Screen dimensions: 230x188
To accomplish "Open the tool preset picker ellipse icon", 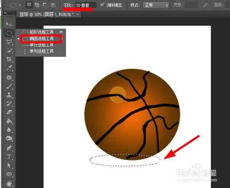I will (13, 5).
